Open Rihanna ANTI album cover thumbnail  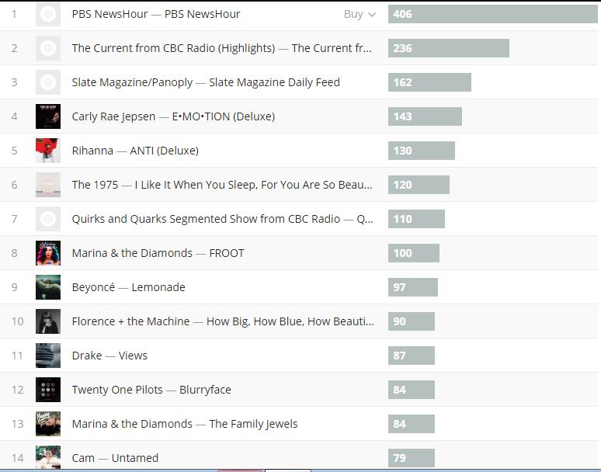coord(48,151)
